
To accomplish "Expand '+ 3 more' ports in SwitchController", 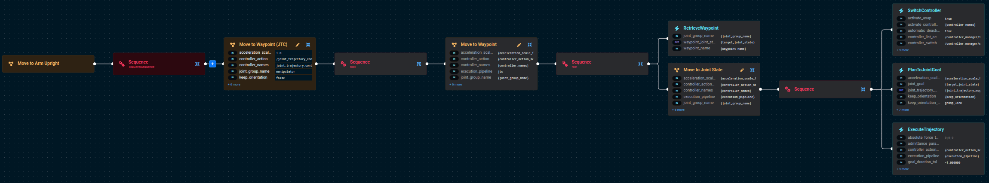I will pos(903,50).
